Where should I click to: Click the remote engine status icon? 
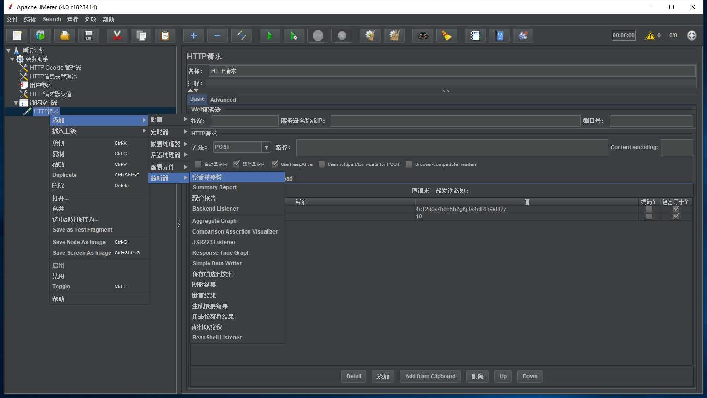coord(692,35)
